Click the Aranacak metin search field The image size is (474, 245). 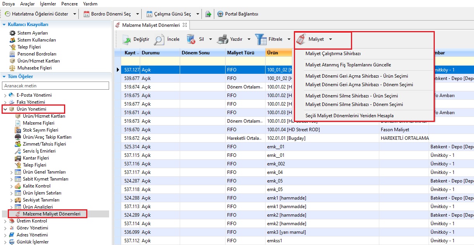pos(56,85)
